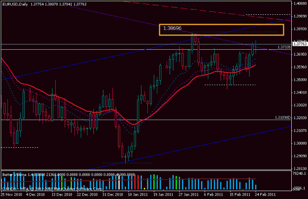
Task: Click the 25 Nov 2010 date label
Action: (11, 195)
